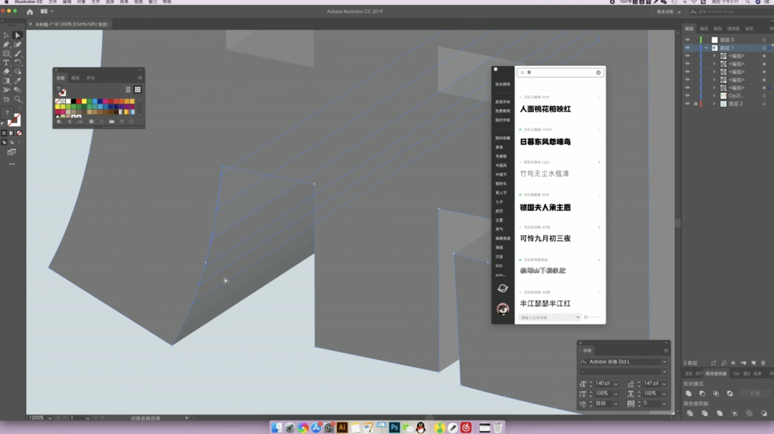The image size is (774, 434).
Task: Pick the yellow swatch in top swatch row
Action: [84, 101]
